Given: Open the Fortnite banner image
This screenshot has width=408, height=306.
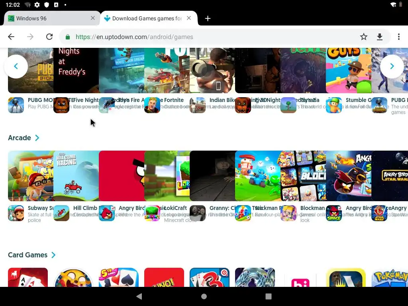Looking at the screenshot, I should 167,70.
